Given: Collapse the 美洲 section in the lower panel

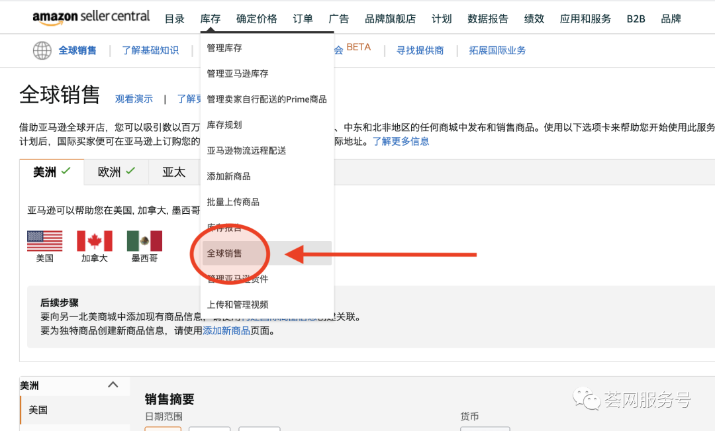Looking at the screenshot, I should coord(113,385).
